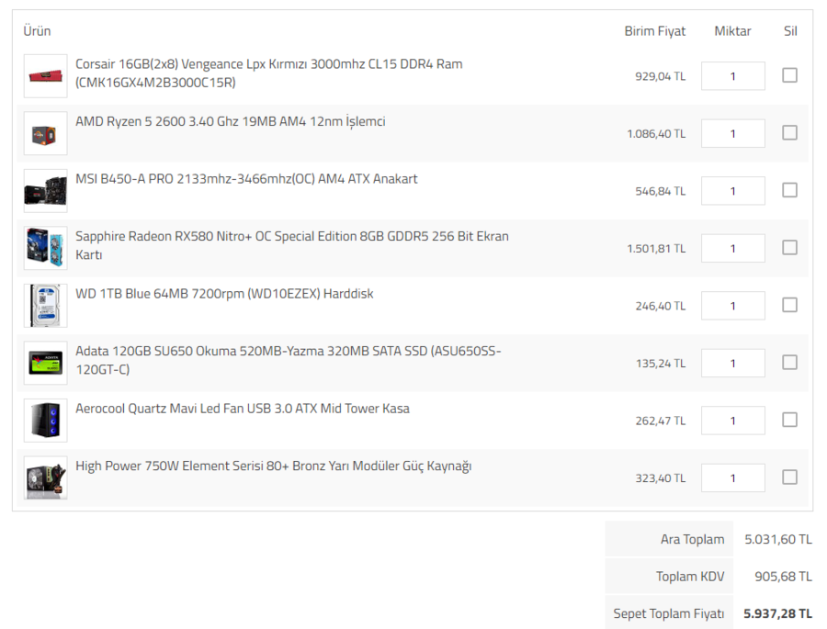This screenshot has height=629, width=827.
Task: Click the WD 1TB Blue harddisk image
Action: 45,306
